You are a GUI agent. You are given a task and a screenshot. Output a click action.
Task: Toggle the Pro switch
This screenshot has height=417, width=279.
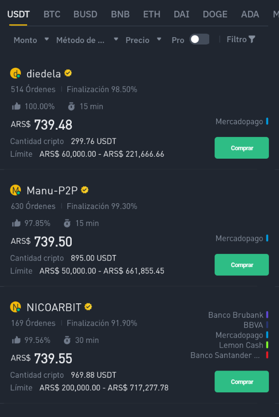point(200,39)
